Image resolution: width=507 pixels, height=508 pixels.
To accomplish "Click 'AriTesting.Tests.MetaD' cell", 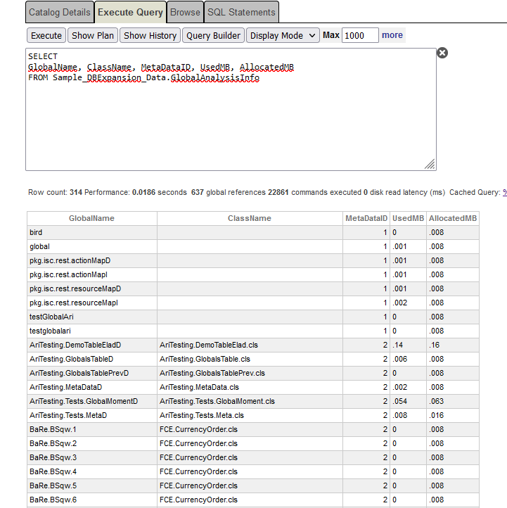I will point(91,416).
